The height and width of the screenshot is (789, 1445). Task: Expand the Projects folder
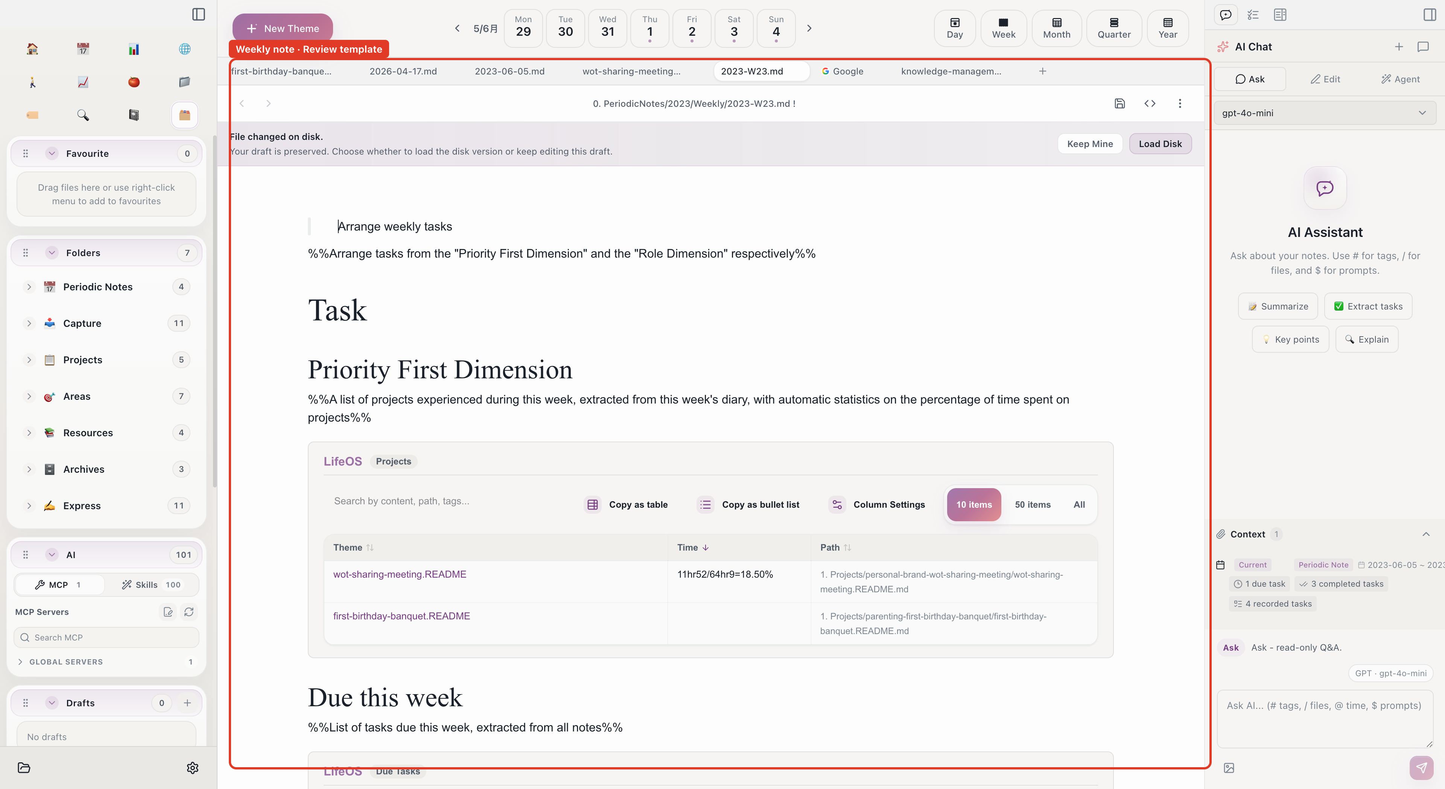[29, 360]
